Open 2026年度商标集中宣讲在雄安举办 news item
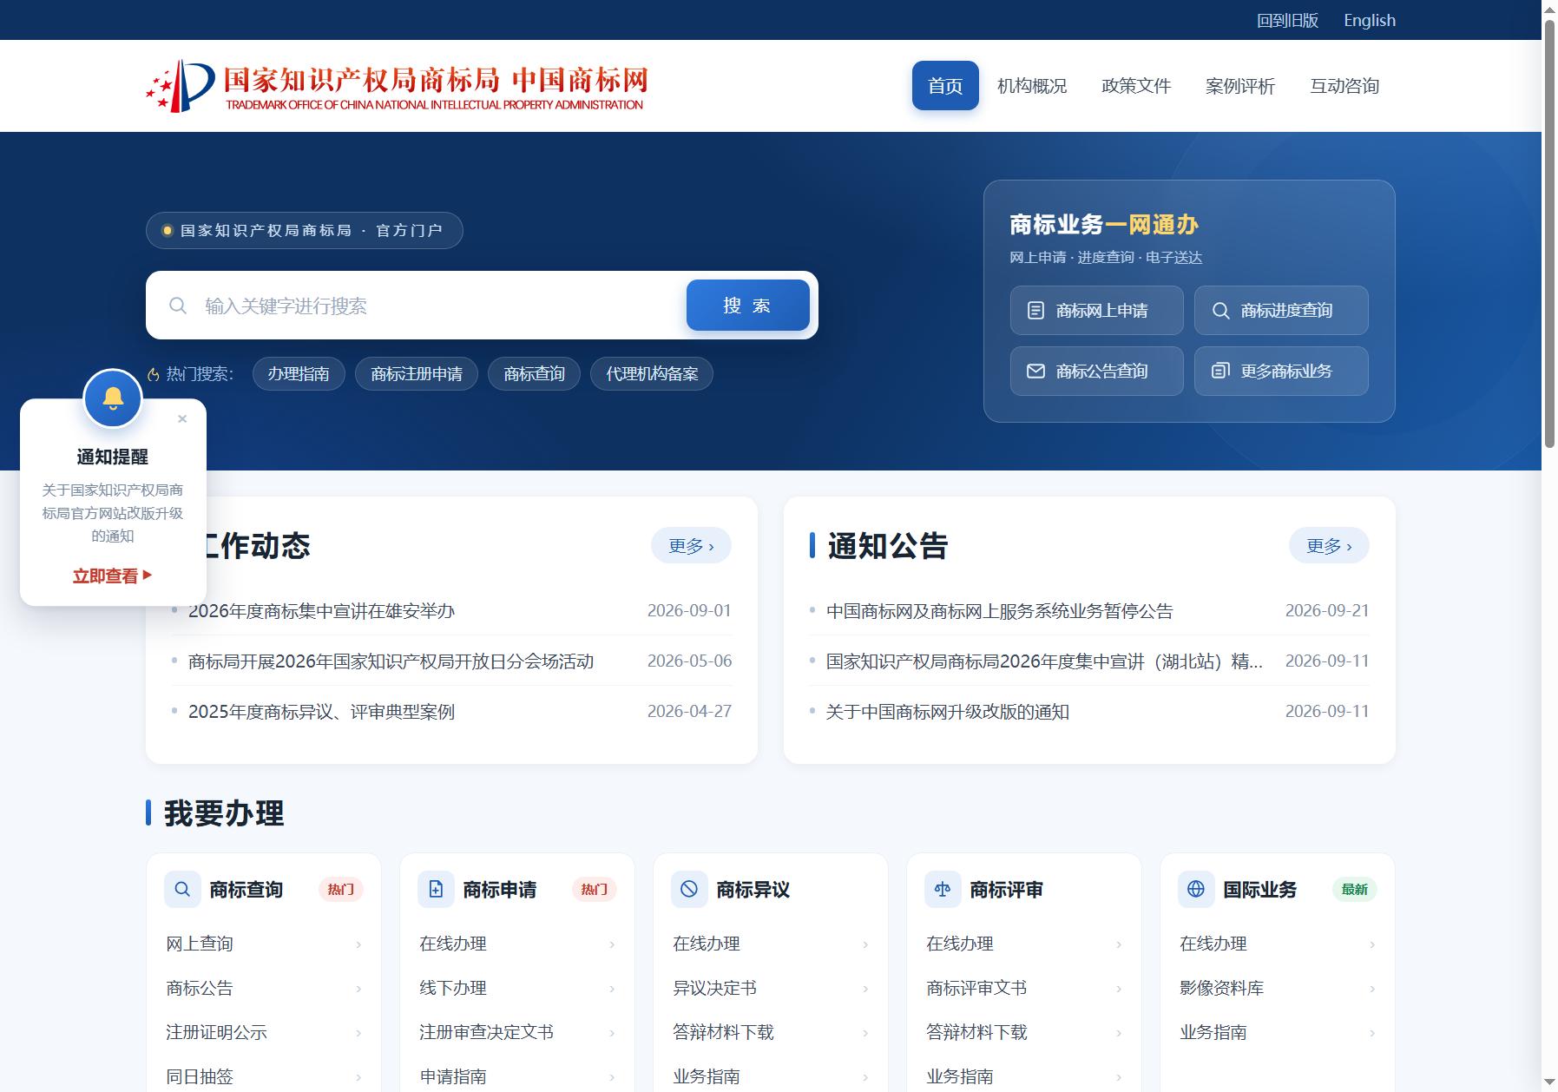 321,611
